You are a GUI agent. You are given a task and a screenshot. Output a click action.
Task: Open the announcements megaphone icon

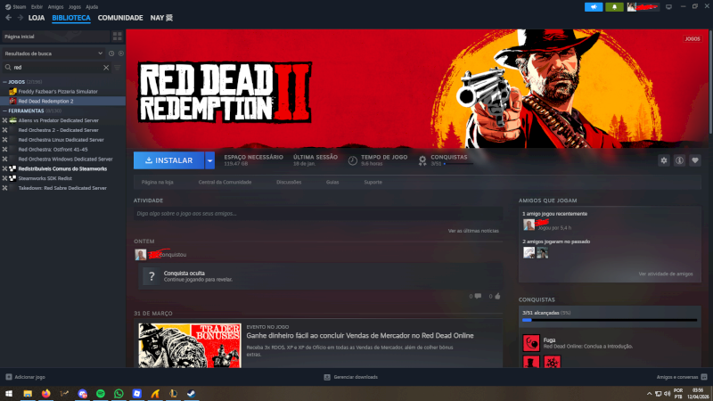(x=594, y=7)
